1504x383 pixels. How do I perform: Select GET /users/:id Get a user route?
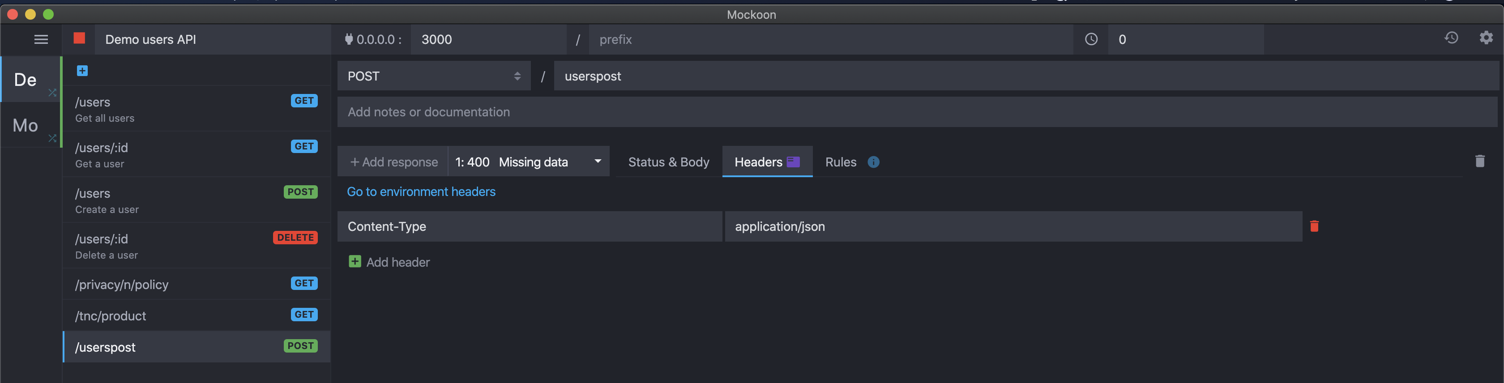(197, 154)
